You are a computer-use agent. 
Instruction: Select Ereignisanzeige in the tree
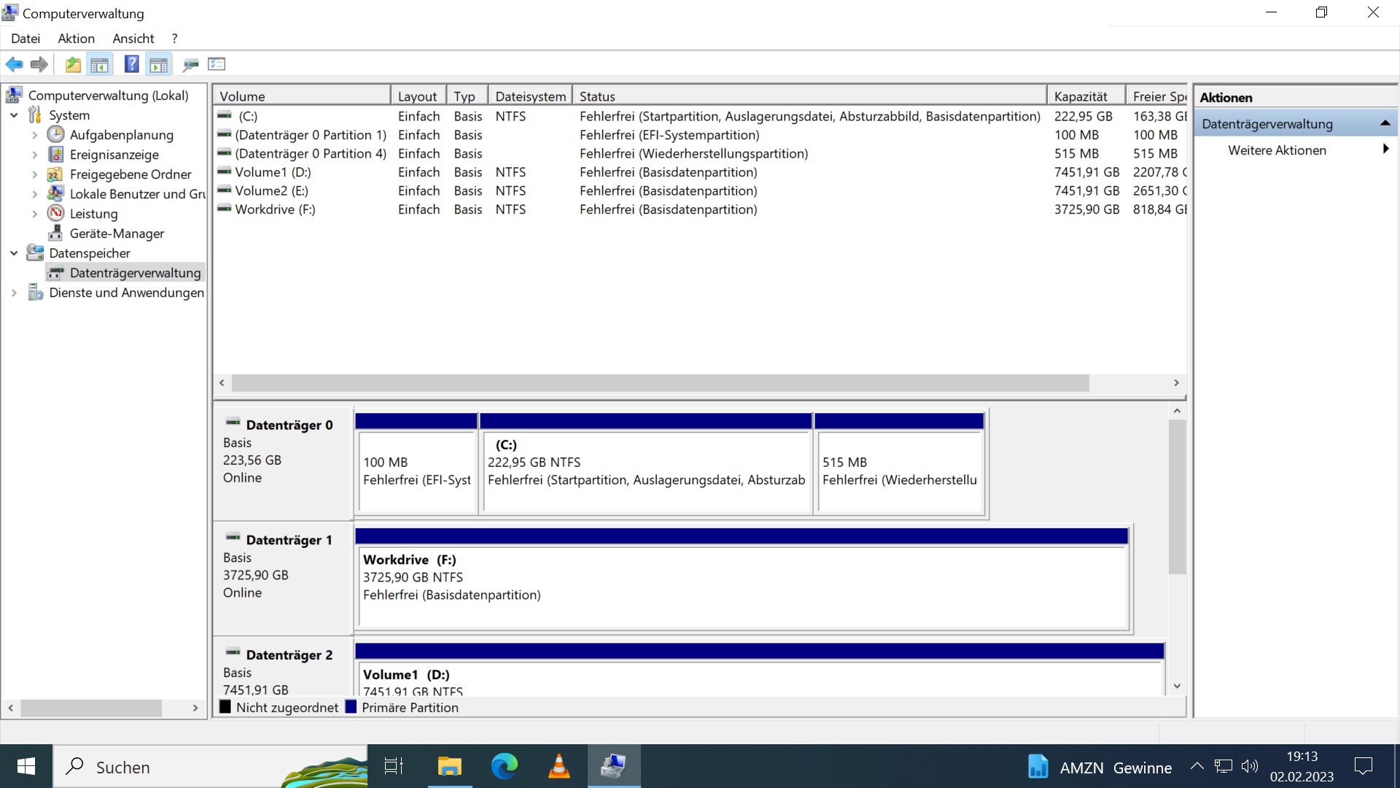click(x=114, y=155)
